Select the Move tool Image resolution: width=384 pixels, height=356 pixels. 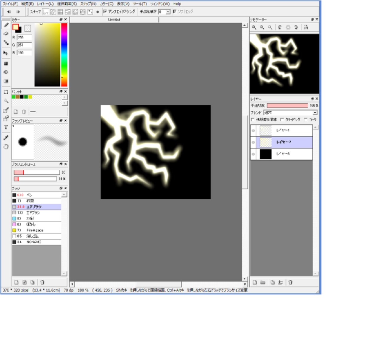click(6, 53)
